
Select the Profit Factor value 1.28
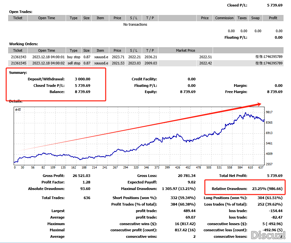[x=87, y=182]
